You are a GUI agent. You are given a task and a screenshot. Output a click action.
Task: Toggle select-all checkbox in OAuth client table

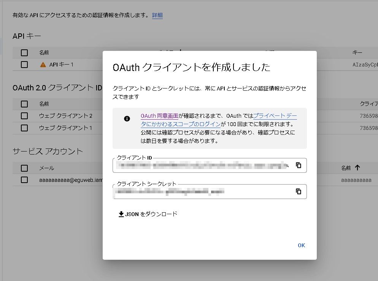coord(24,104)
